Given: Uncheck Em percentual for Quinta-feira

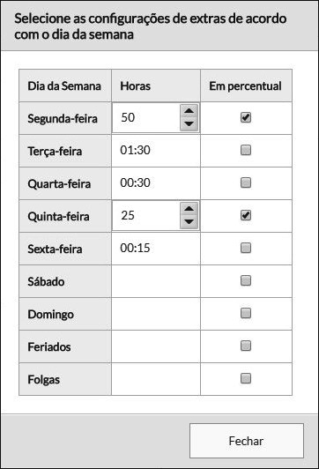Looking at the screenshot, I should pos(246,215).
